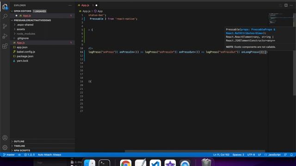The height and width of the screenshot is (166, 296).
Task: Open Explorer more actions ellipsis
Action: (70, 6)
